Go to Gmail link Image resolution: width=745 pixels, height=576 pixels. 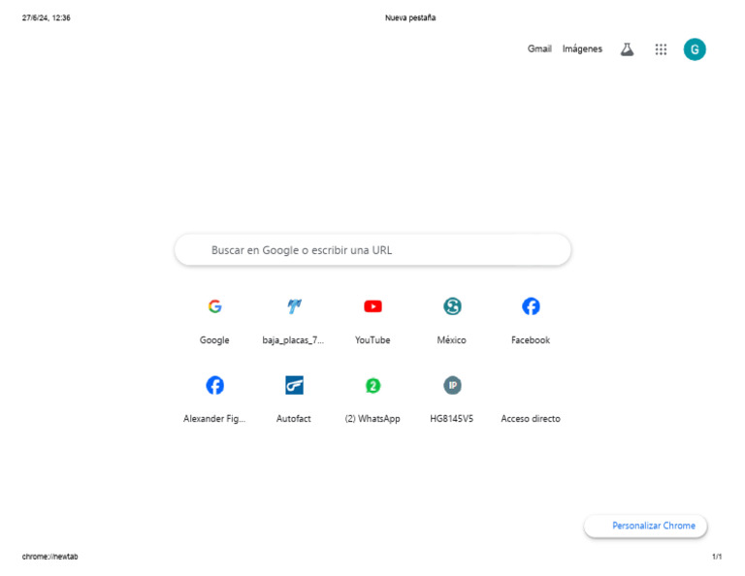point(539,48)
